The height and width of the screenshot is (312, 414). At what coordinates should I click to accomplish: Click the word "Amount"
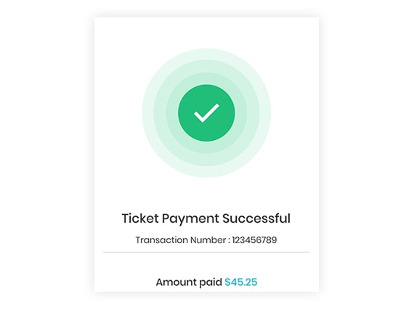(176, 282)
